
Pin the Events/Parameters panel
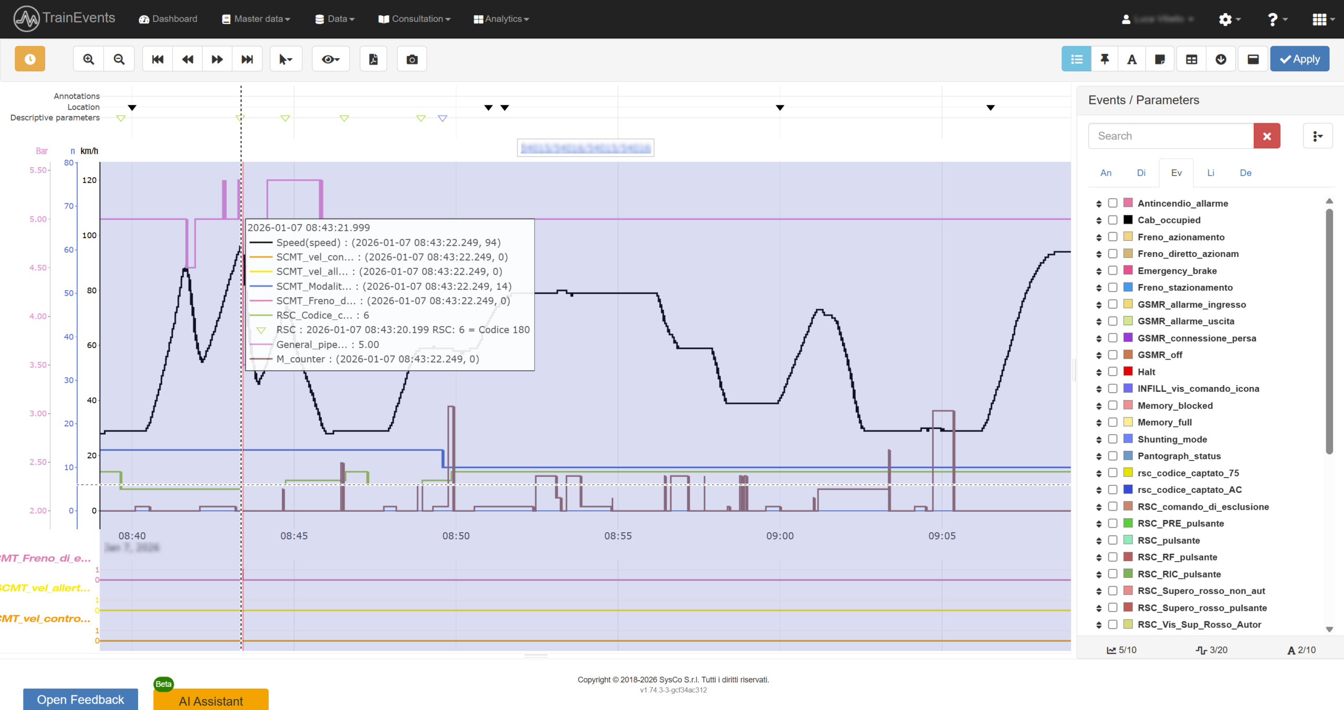[1105, 59]
